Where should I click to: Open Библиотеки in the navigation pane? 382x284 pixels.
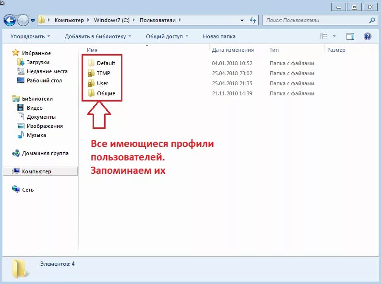click(37, 99)
